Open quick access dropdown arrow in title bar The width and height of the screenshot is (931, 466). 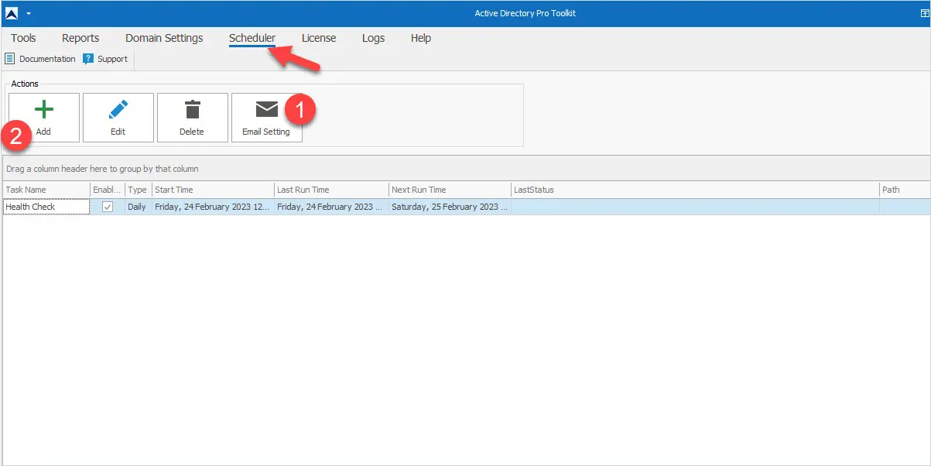(x=29, y=13)
